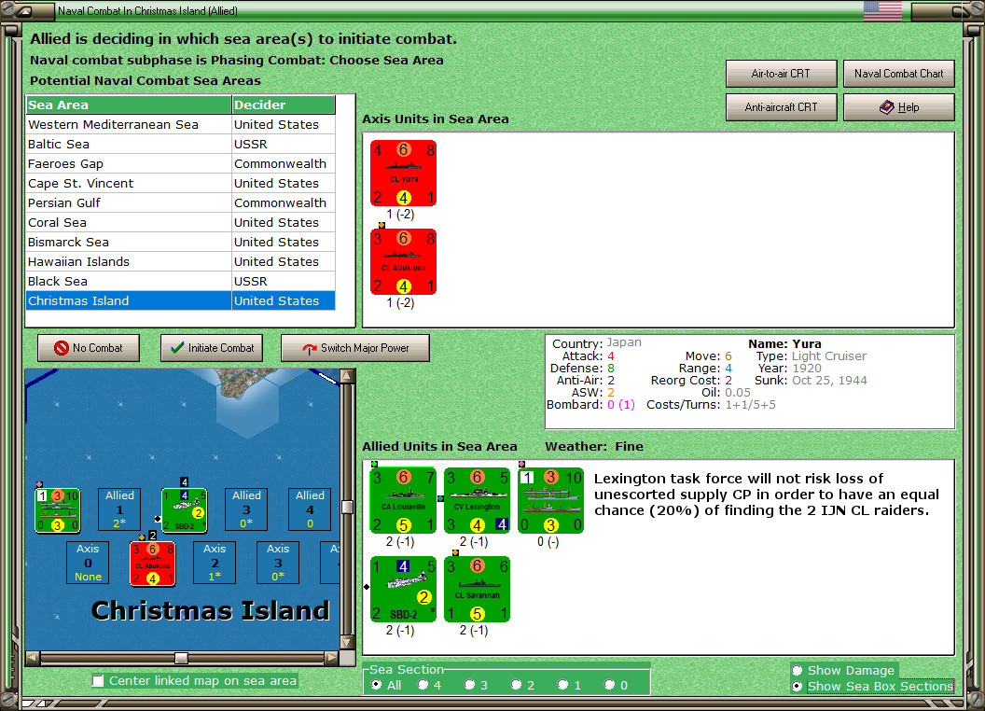This screenshot has height=711, width=985.
Task: Select Baltic Sea row
Action: coord(181,144)
